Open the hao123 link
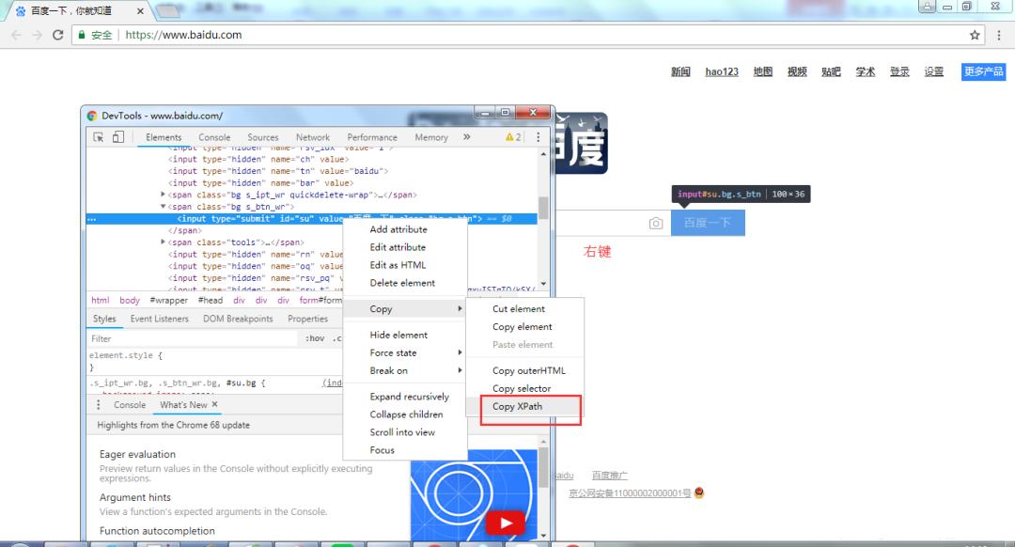 pos(722,71)
